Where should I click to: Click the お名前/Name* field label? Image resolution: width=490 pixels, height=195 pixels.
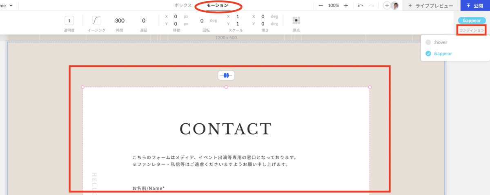(x=149, y=188)
